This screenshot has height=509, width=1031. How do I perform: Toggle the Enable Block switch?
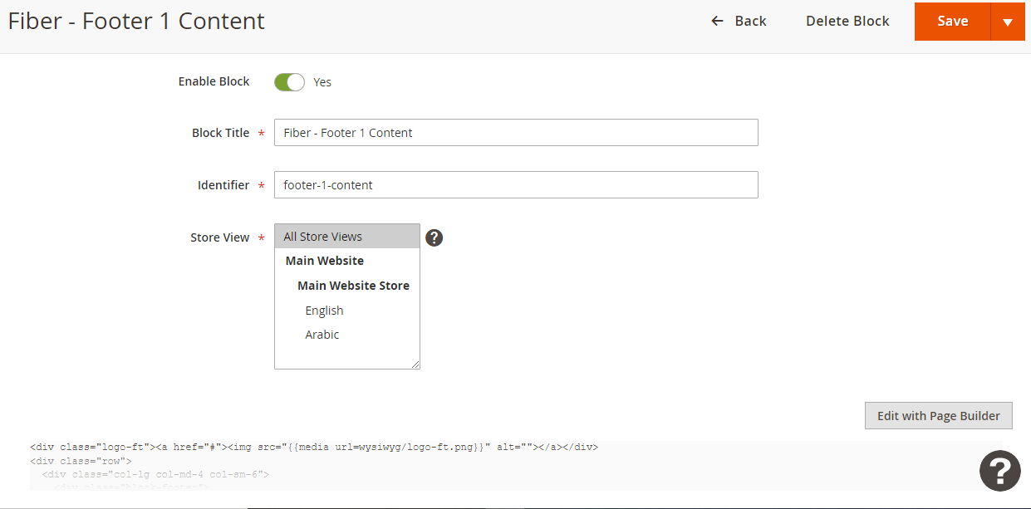(x=289, y=82)
